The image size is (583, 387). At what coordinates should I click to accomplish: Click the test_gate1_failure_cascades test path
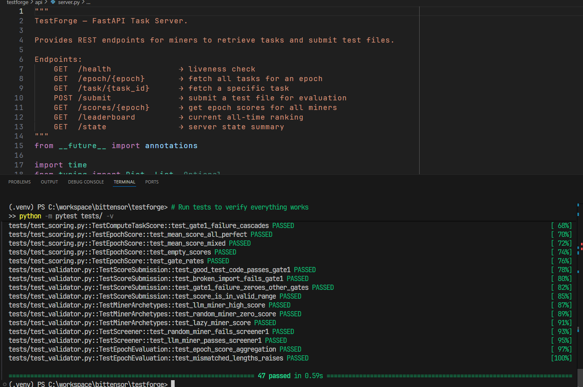click(x=139, y=226)
